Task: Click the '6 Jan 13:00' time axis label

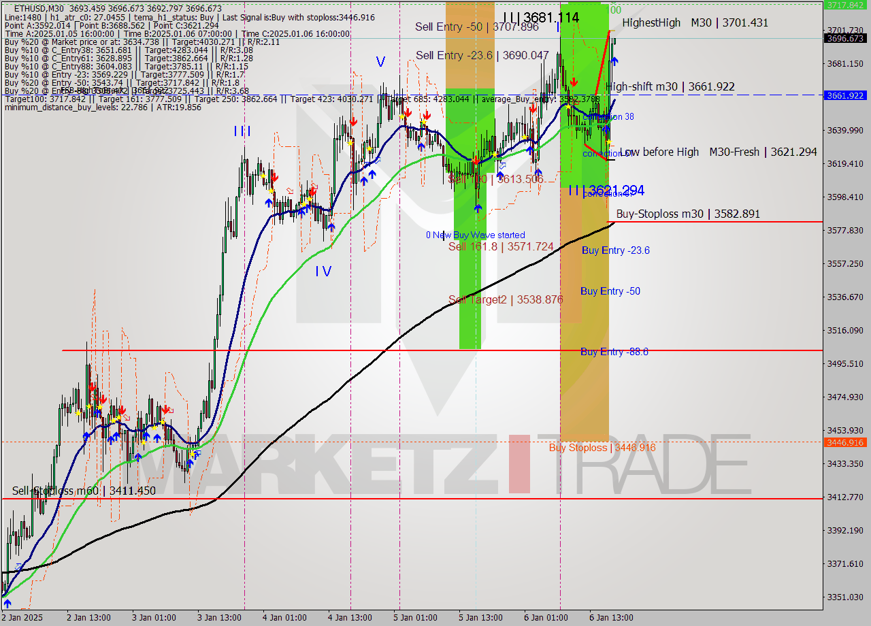Action: click(x=611, y=618)
